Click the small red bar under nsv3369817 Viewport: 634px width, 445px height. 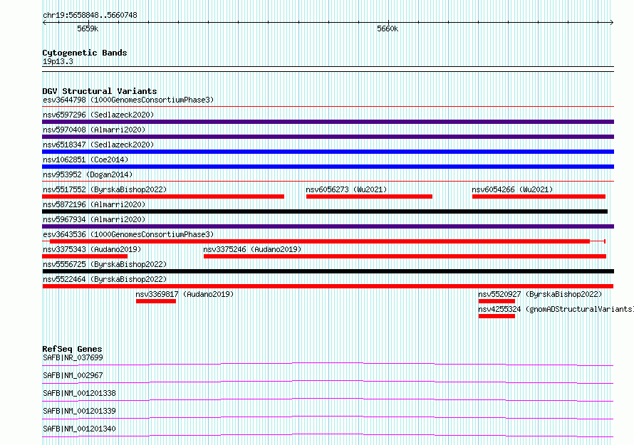pyautogui.click(x=156, y=301)
